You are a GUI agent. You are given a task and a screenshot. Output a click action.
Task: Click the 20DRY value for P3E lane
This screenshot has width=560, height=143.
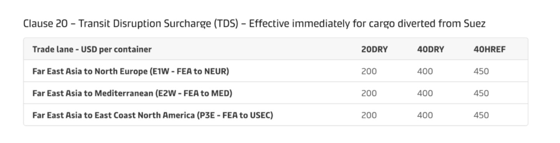coord(369,115)
